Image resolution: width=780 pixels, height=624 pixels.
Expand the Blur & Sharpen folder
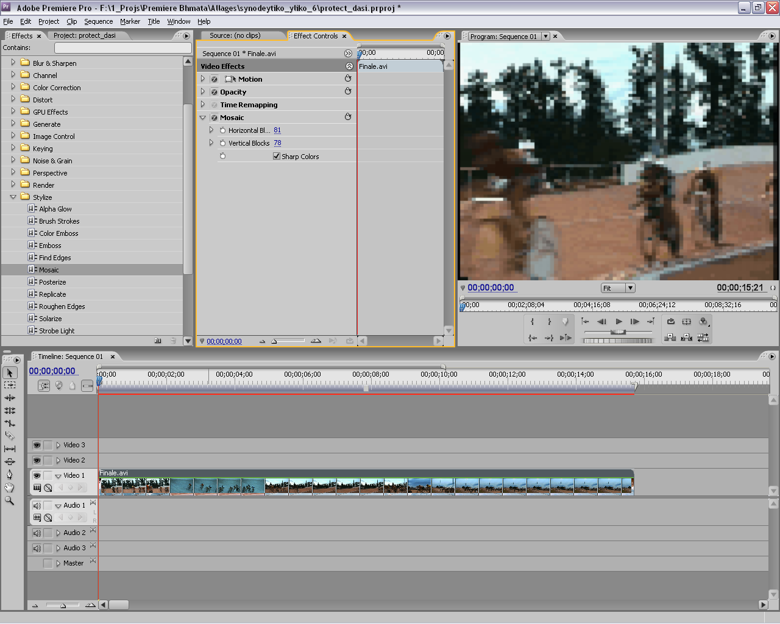(13, 62)
